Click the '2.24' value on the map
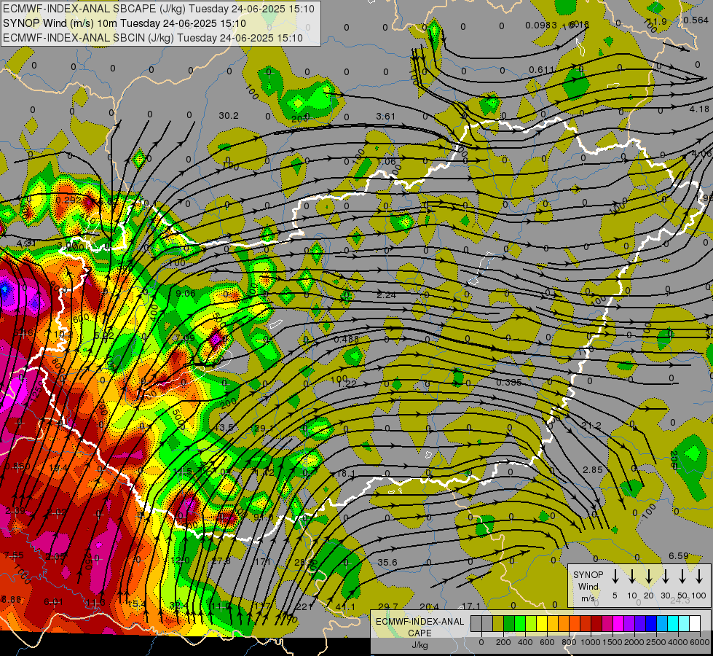 click(x=386, y=295)
